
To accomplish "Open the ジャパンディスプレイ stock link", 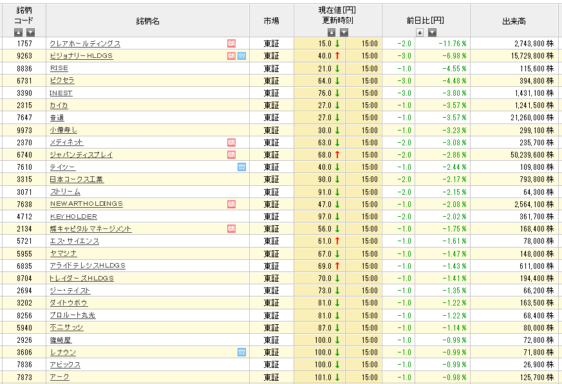I will [81, 155].
